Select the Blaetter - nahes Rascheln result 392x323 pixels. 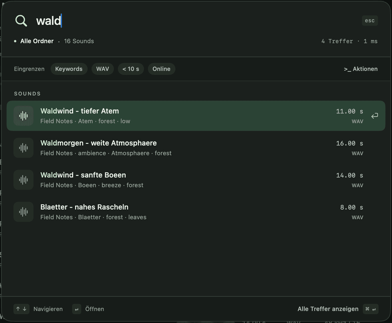[196, 212]
